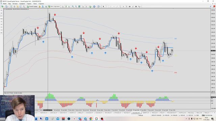Open the Вставка menu
The width and height of the screenshot is (216, 121).
click(x=15, y=4)
